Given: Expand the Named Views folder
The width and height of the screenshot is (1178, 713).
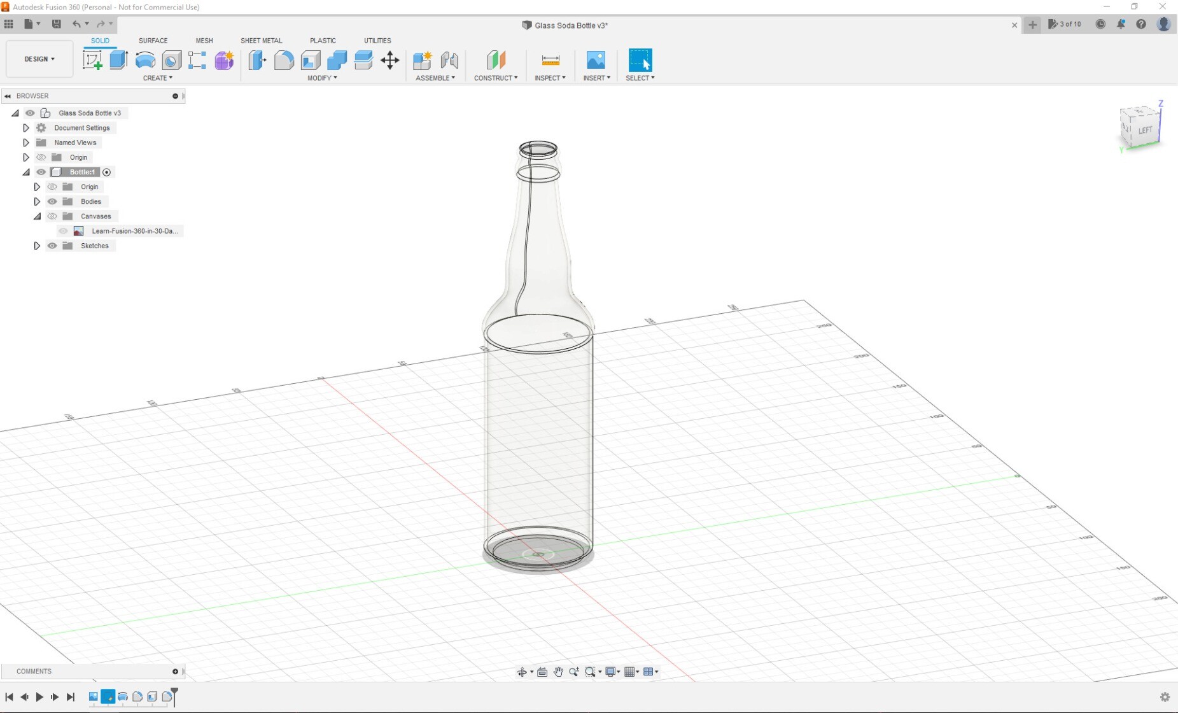Looking at the screenshot, I should [26, 143].
